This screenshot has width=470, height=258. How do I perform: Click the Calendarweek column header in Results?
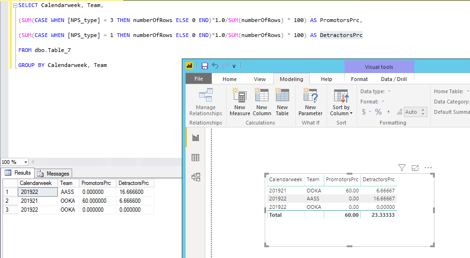tap(37, 183)
